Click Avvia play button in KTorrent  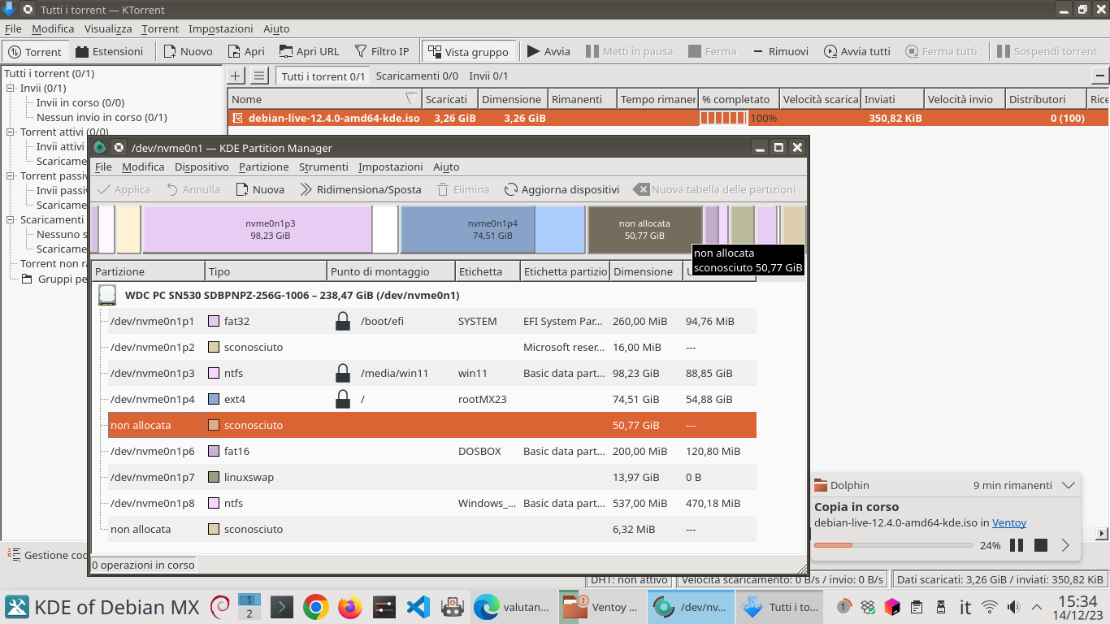(x=548, y=51)
